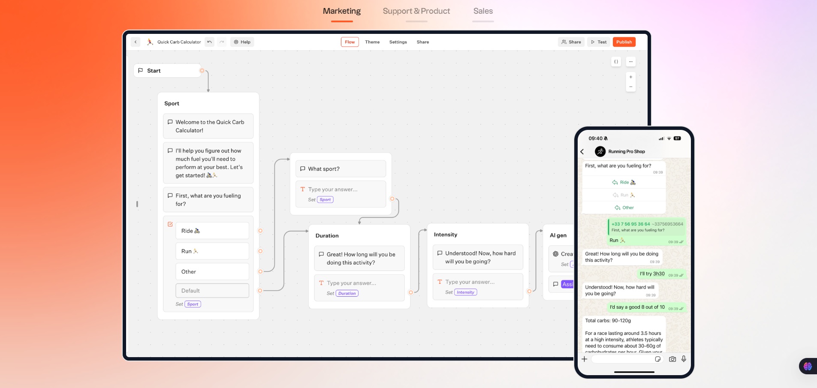Click the AI gen group title
817x388 pixels.
click(x=558, y=235)
